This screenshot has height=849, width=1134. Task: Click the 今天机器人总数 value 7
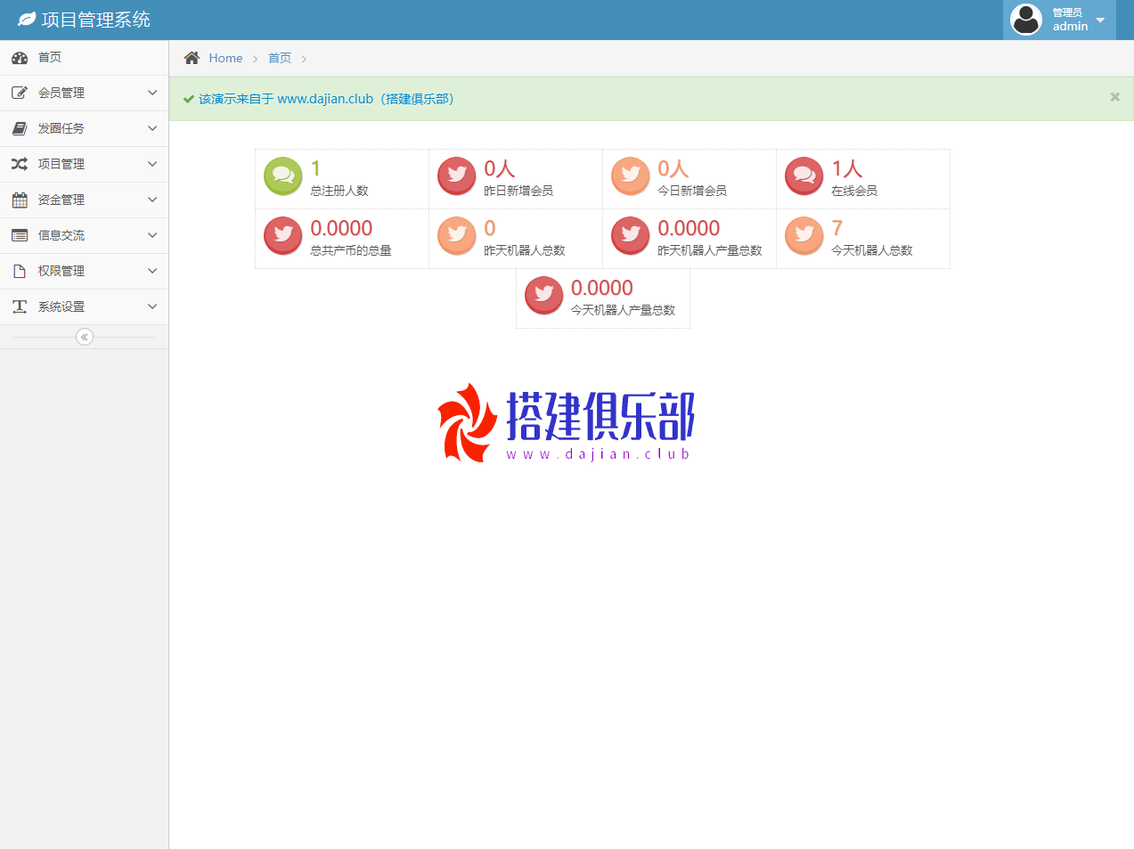point(836,228)
